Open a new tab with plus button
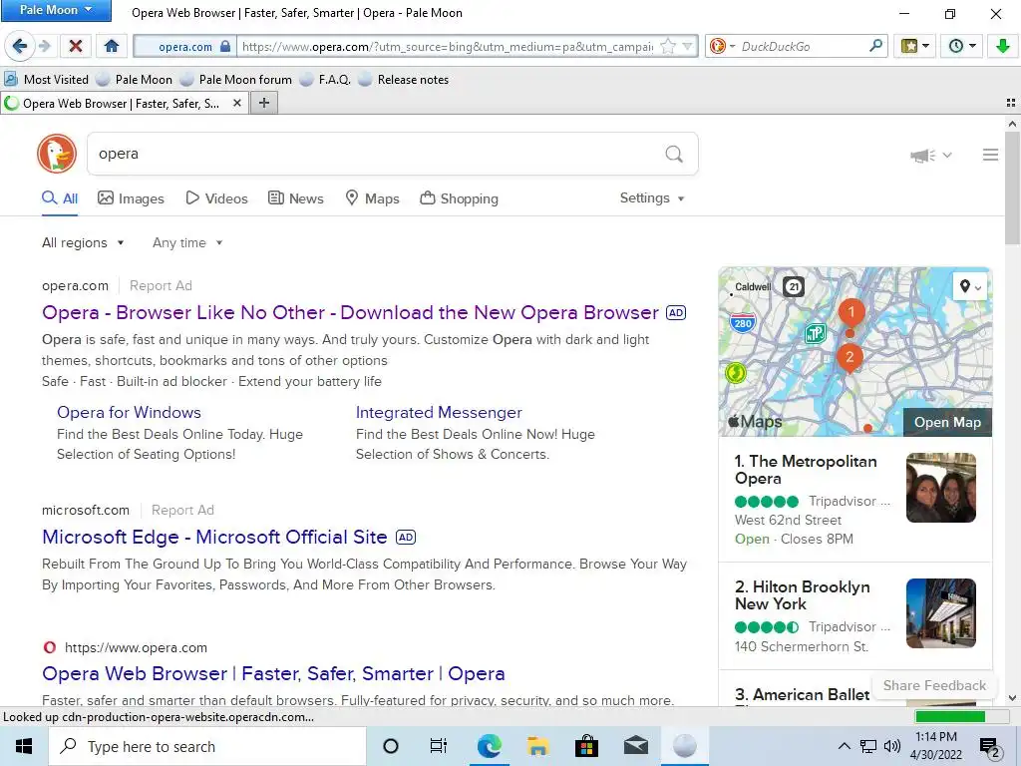1021x766 pixels. tap(263, 103)
